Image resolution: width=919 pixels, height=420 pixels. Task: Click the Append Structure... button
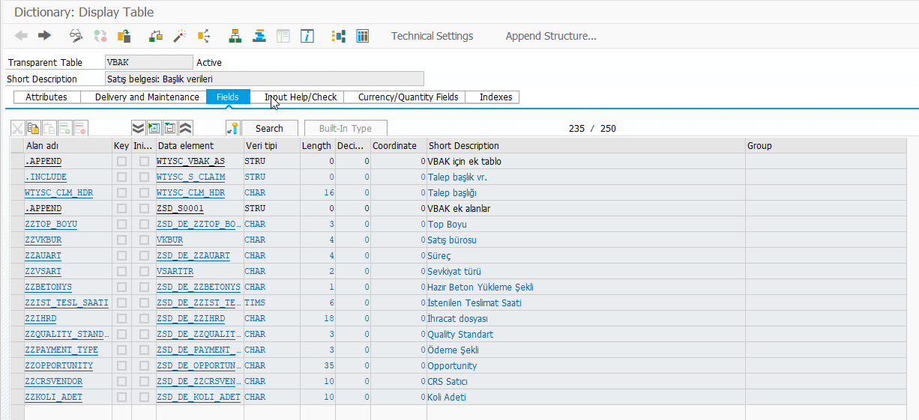click(x=551, y=36)
